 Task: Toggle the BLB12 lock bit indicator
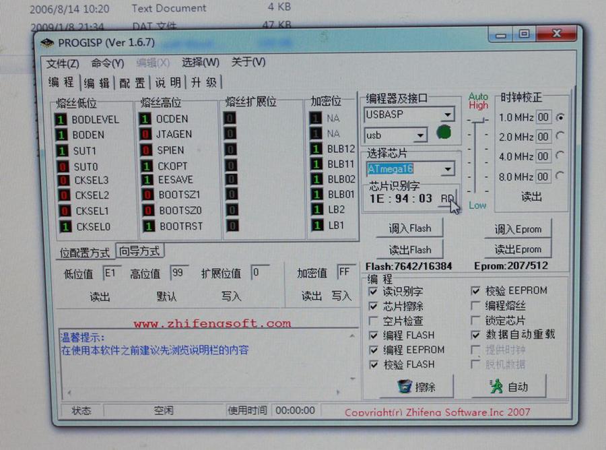pyautogui.click(x=316, y=149)
